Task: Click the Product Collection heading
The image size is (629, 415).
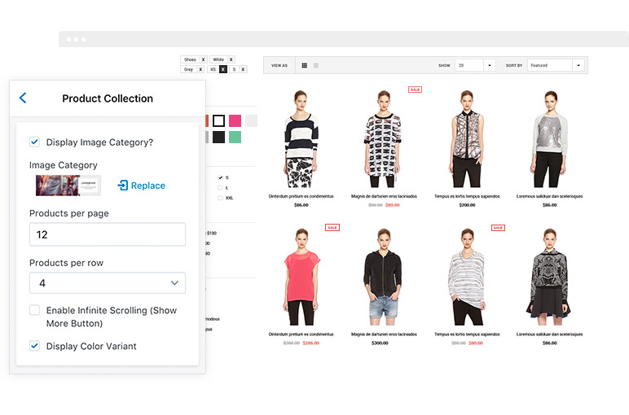Action: [x=108, y=98]
